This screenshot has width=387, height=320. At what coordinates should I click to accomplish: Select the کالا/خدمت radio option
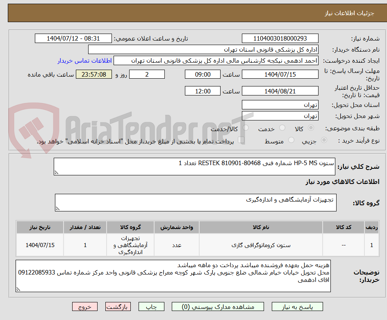(x=245, y=128)
